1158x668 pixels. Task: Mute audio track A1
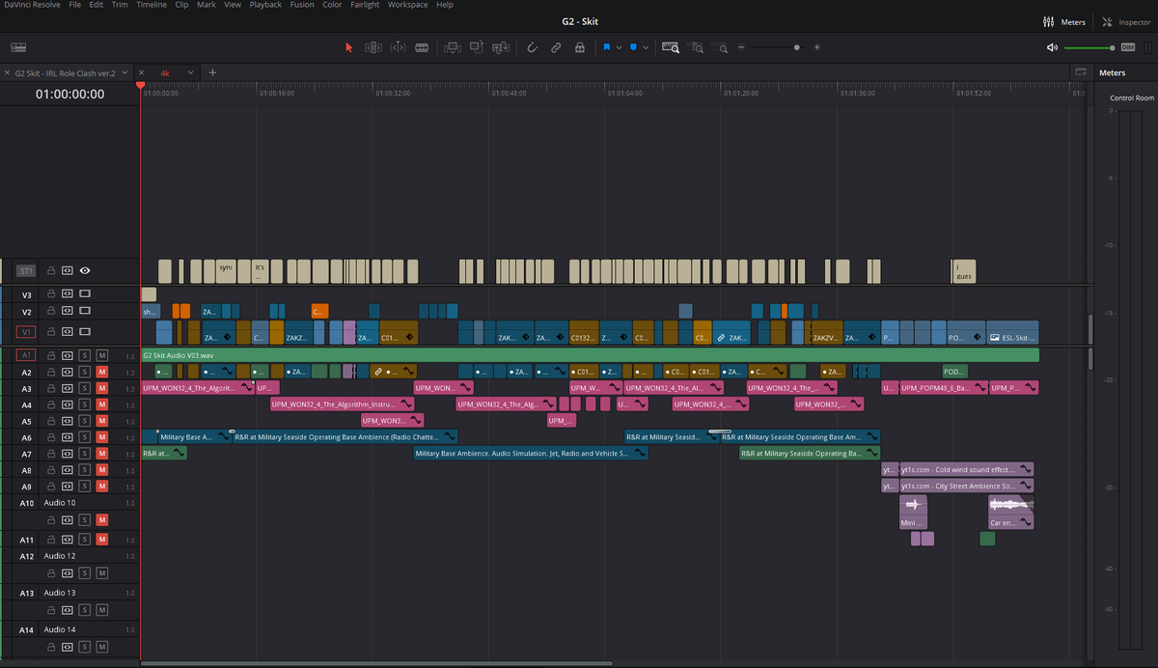pos(101,355)
